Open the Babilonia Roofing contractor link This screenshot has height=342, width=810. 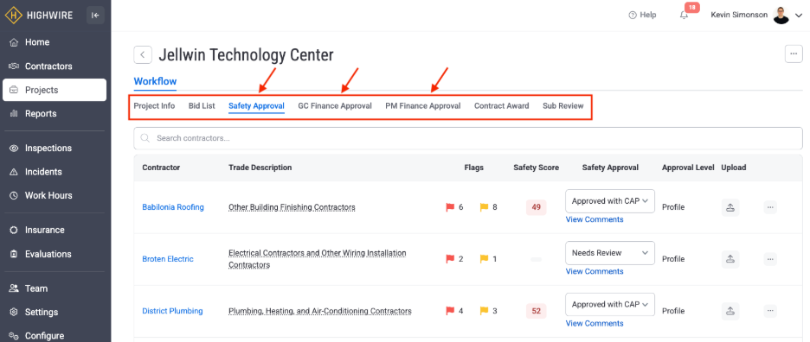173,207
